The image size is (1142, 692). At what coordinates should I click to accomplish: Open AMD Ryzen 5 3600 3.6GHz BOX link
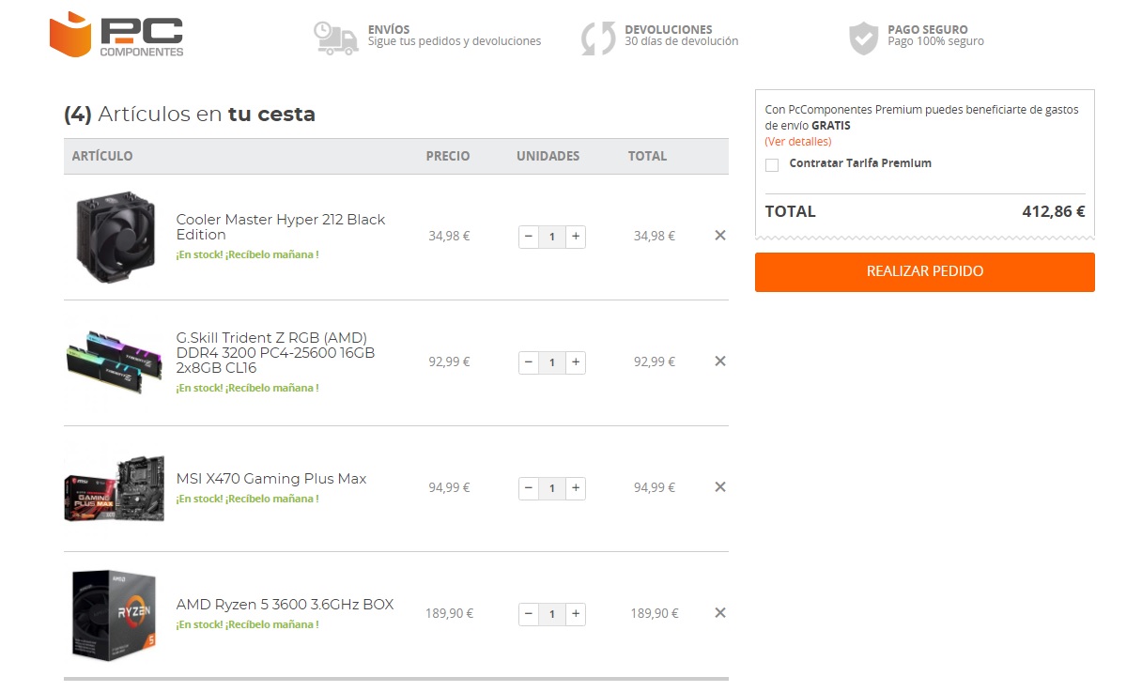pos(285,605)
